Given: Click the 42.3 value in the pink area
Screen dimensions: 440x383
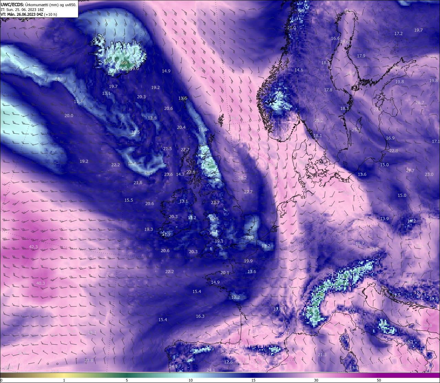Looking at the screenshot, I should pyautogui.click(x=33, y=247).
